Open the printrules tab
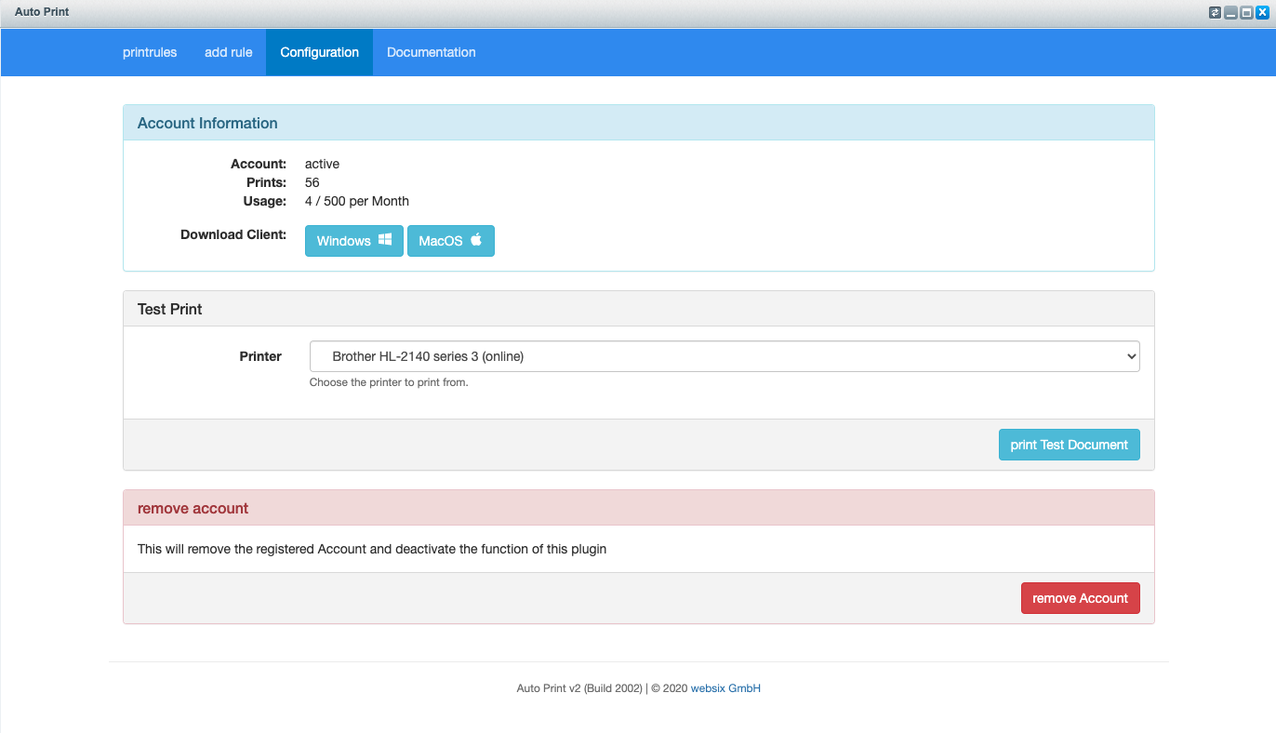The height and width of the screenshot is (733, 1276). 150,52
